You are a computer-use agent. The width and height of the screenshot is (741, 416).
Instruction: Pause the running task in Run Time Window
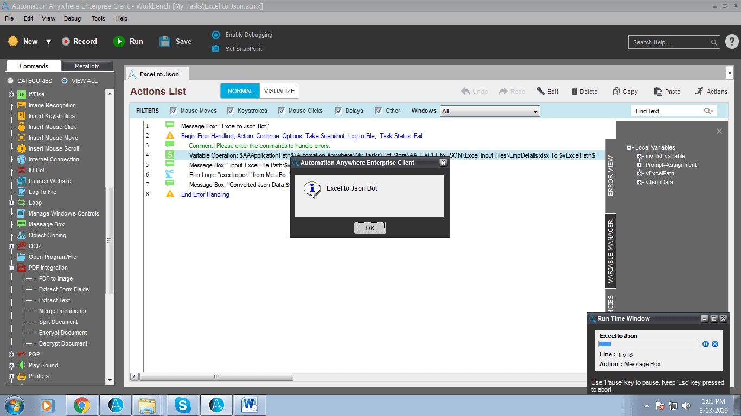point(706,344)
